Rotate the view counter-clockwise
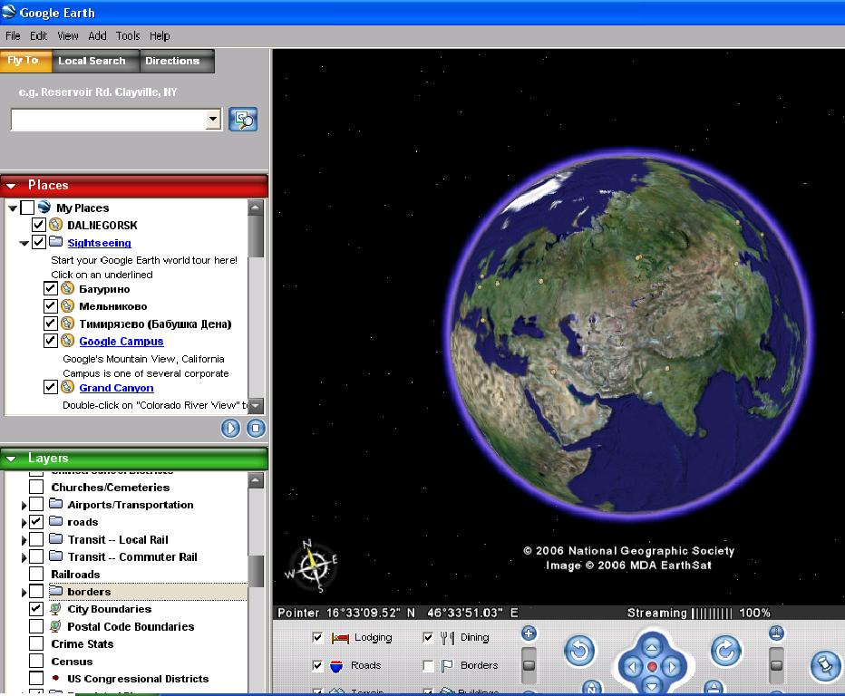 [579, 650]
